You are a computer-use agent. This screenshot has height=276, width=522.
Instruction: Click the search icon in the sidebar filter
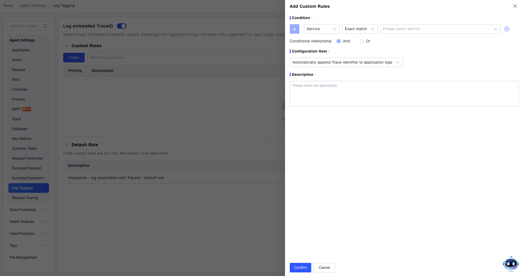click(45, 26)
